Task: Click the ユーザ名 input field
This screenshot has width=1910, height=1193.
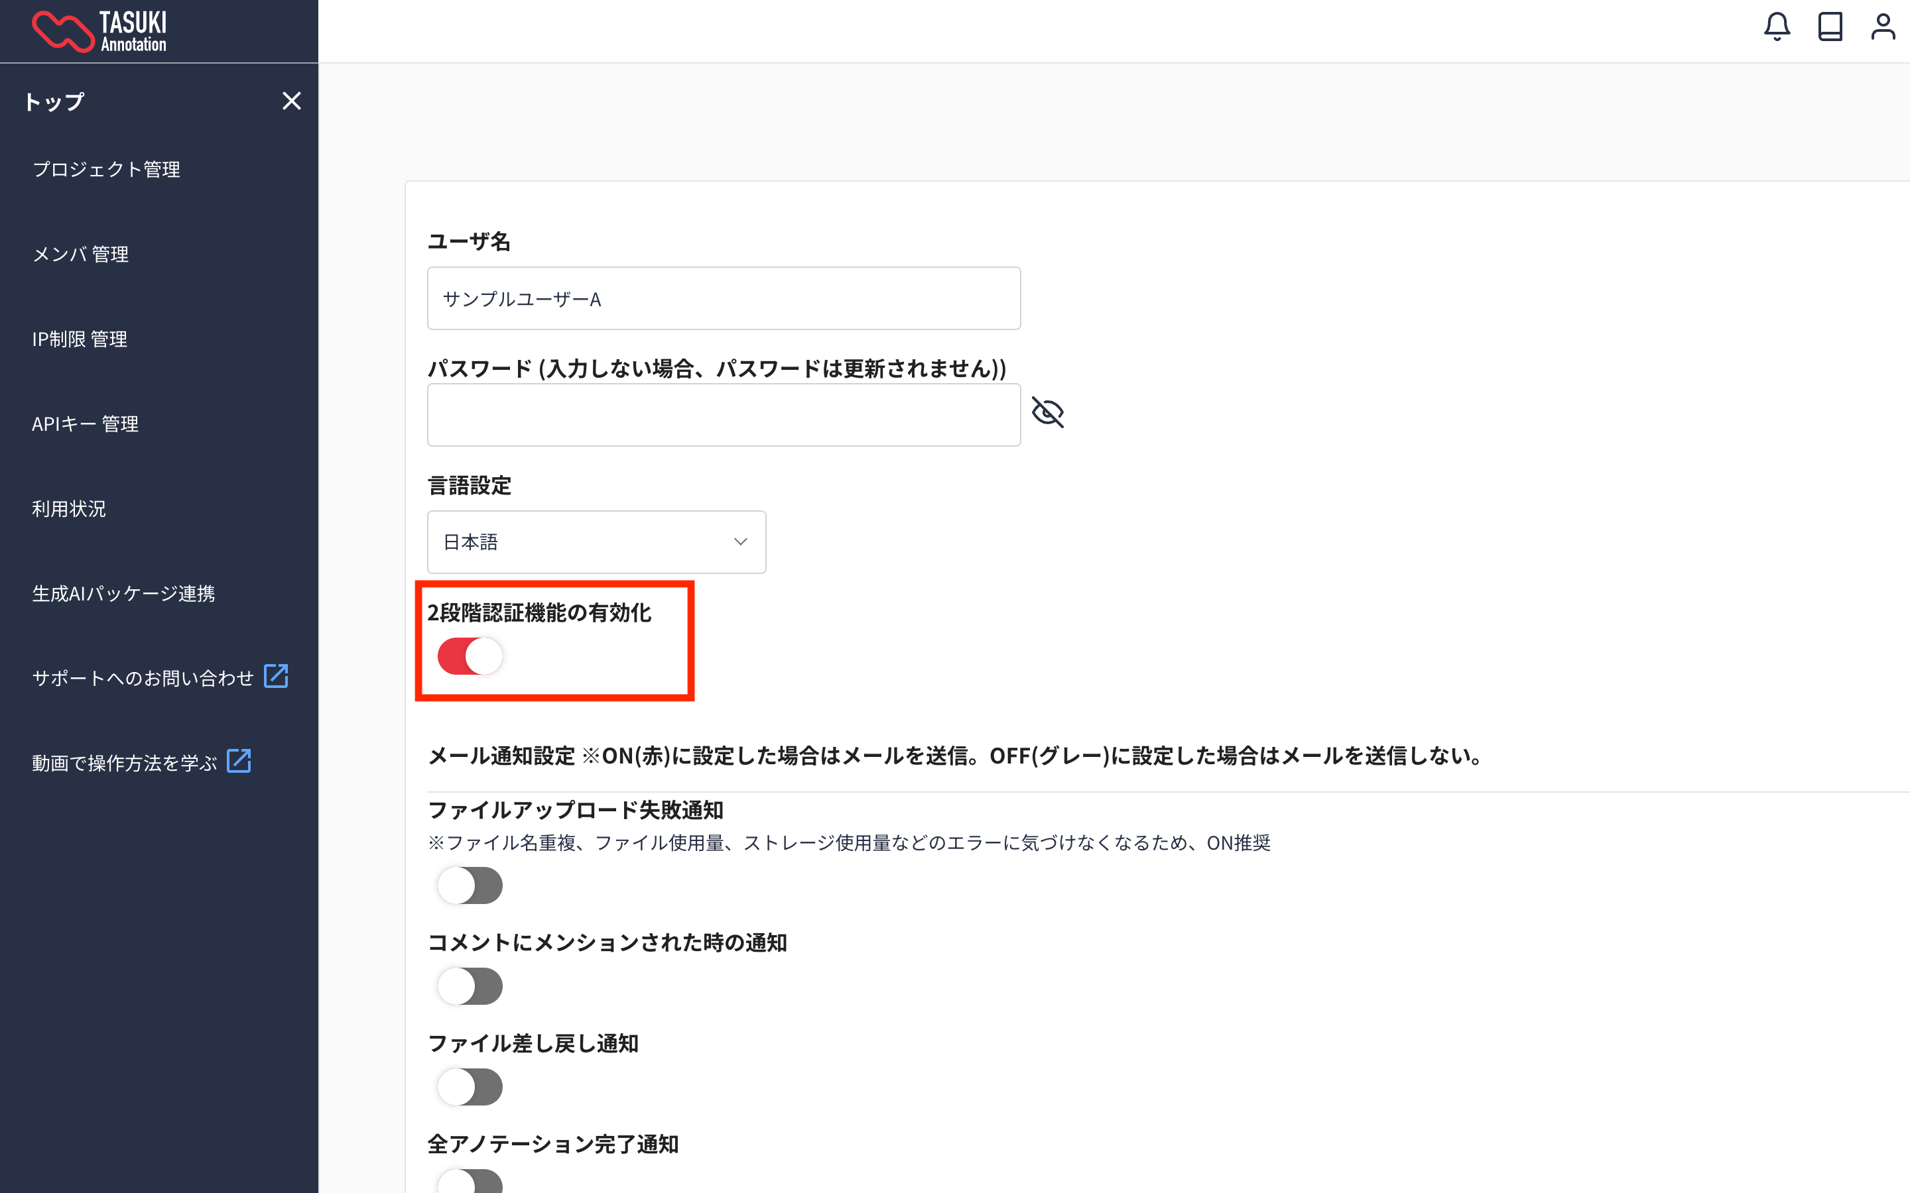Action: click(x=723, y=299)
